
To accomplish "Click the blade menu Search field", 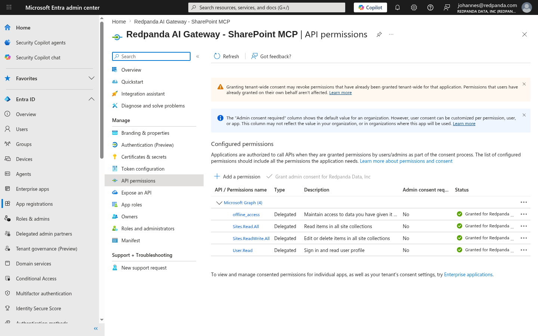I will pyautogui.click(x=151, y=56).
